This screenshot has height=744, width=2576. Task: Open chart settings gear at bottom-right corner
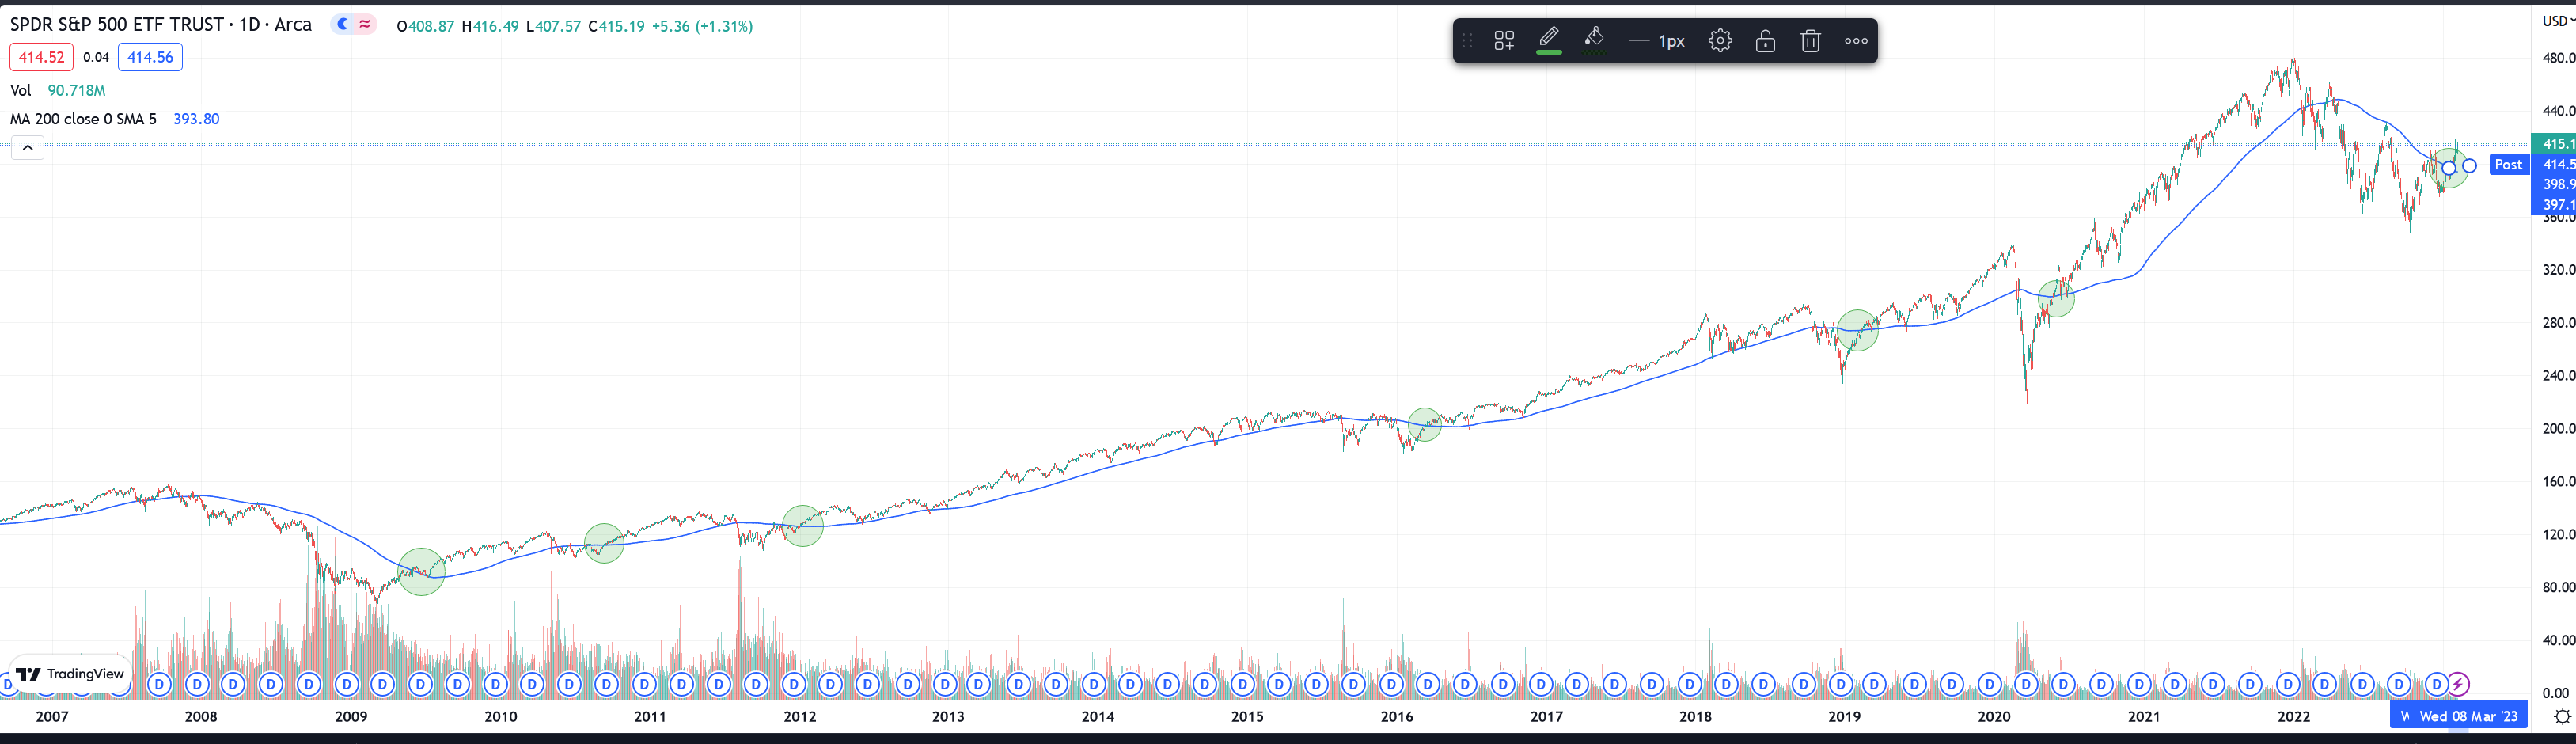click(x=2561, y=716)
